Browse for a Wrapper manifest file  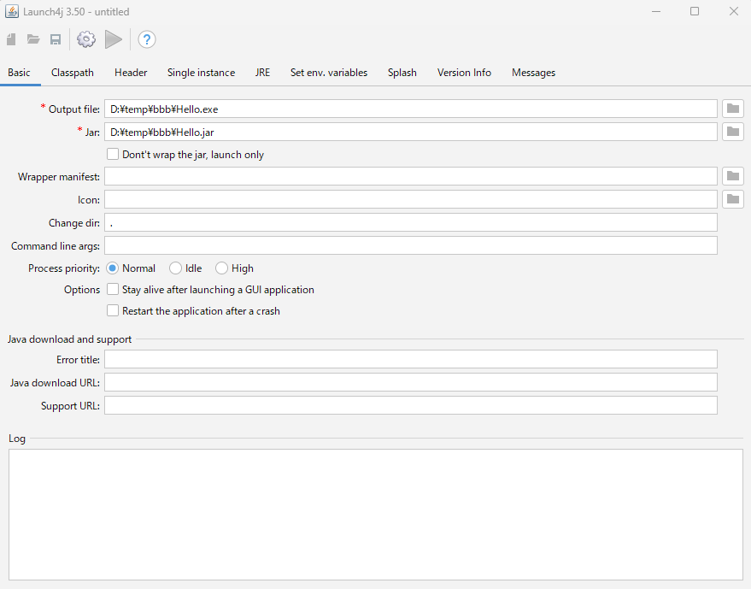point(732,175)
